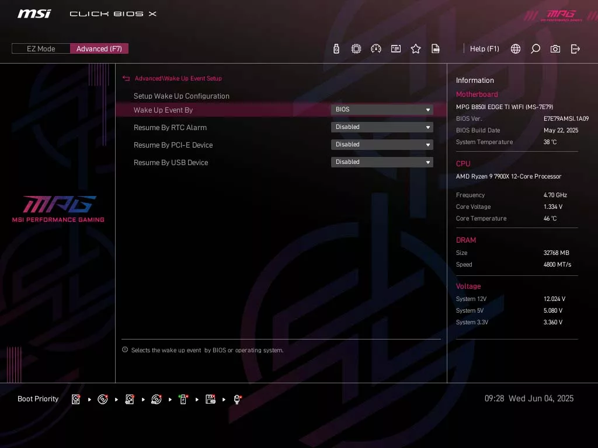Image resolution: width=598 pixels, height=448 pixels.
Task: Open the overclocking speedometer gauge icon
Action: point(376,49)
